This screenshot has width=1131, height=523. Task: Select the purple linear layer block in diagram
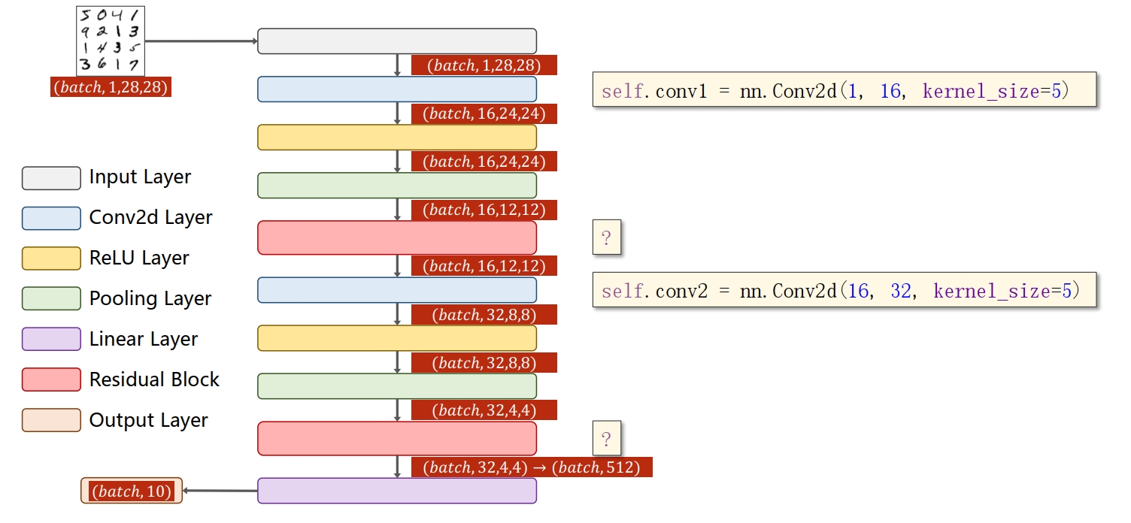point(397,491)
